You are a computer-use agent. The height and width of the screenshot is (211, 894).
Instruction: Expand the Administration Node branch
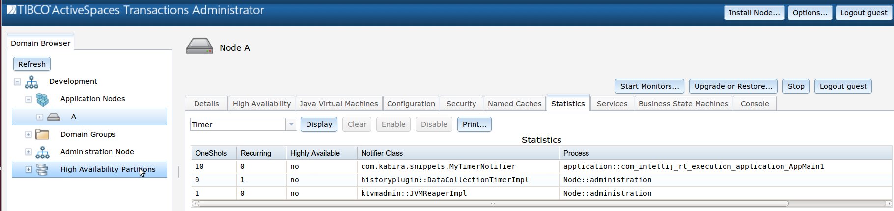click(x=28, y=152)
